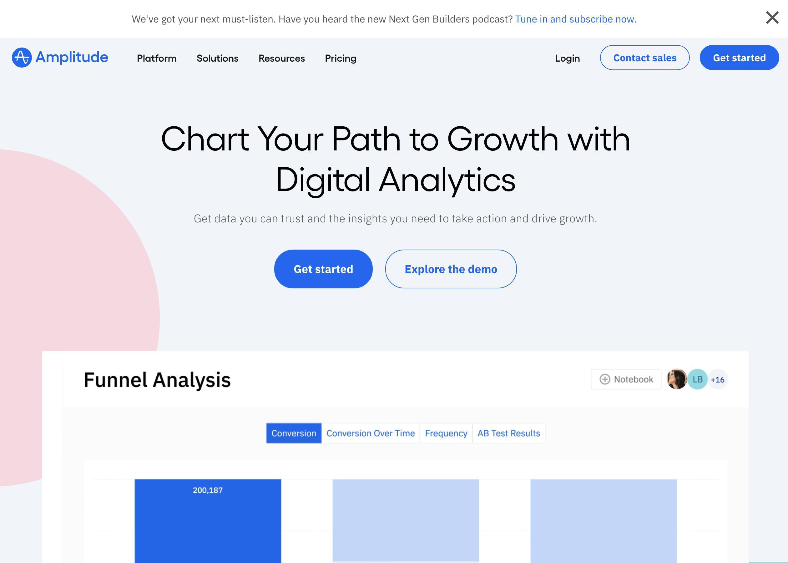Screen dimensions: 788x563
Task: Select the AB Test Results tab
Action: tap(509, 433)
